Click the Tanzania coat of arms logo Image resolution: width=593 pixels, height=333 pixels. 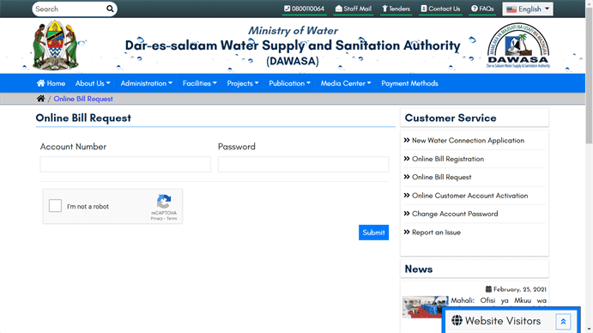click(x=56, y=45)
